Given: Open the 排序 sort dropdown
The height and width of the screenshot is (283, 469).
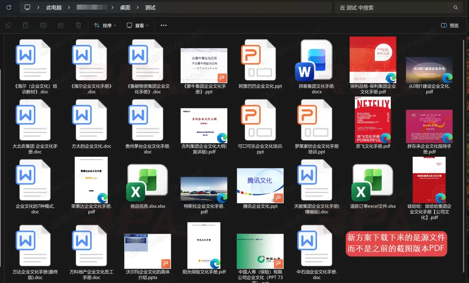Looking at the screenshot, I should [x=105, y=26].
